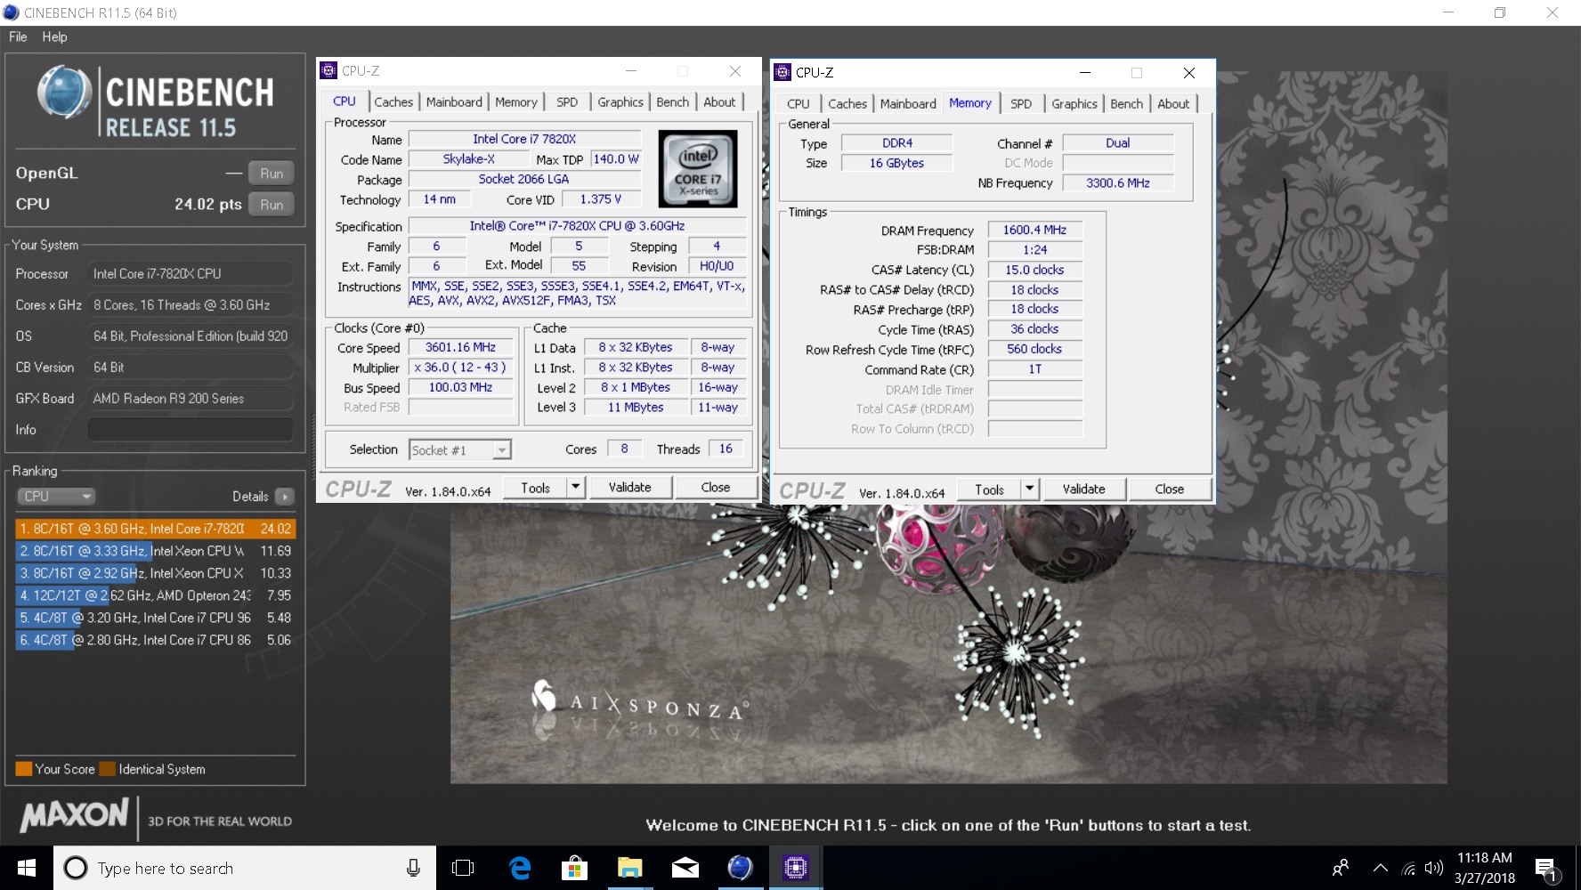Switch to About tab in right CPU-Z window
The image size is (1581, 890).
[x=1173, y=104]
